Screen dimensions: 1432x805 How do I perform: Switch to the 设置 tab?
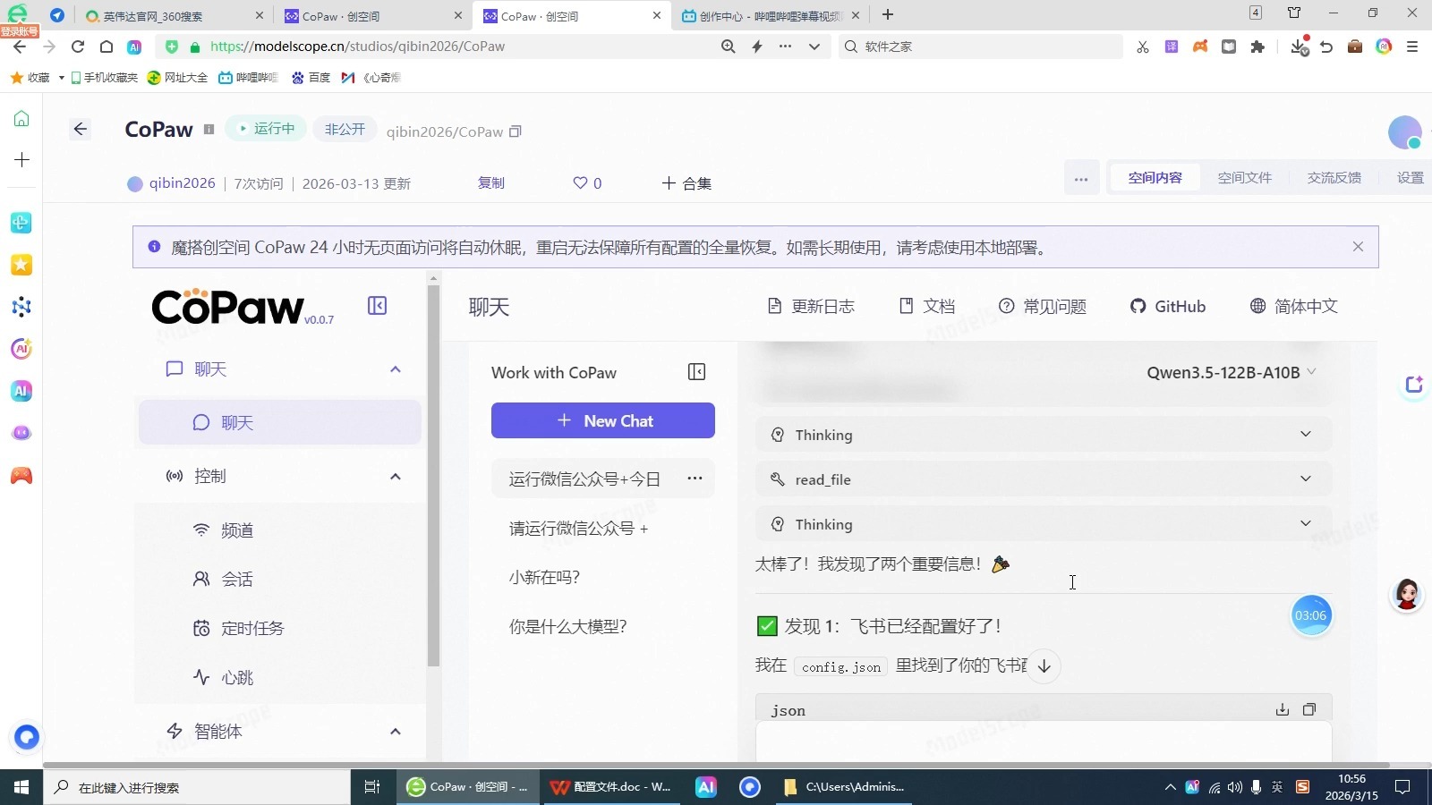tap(1411, 178)
